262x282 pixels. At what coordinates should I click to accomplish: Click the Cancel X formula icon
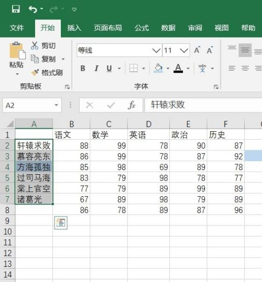(90, 105)
